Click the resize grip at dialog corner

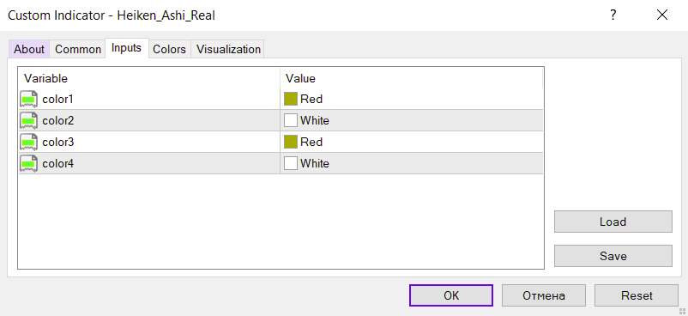[x=682, y=311]
